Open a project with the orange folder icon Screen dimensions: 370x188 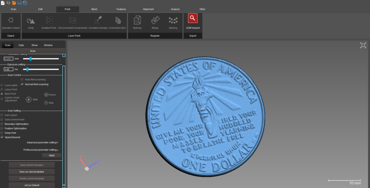pos(14,3)
